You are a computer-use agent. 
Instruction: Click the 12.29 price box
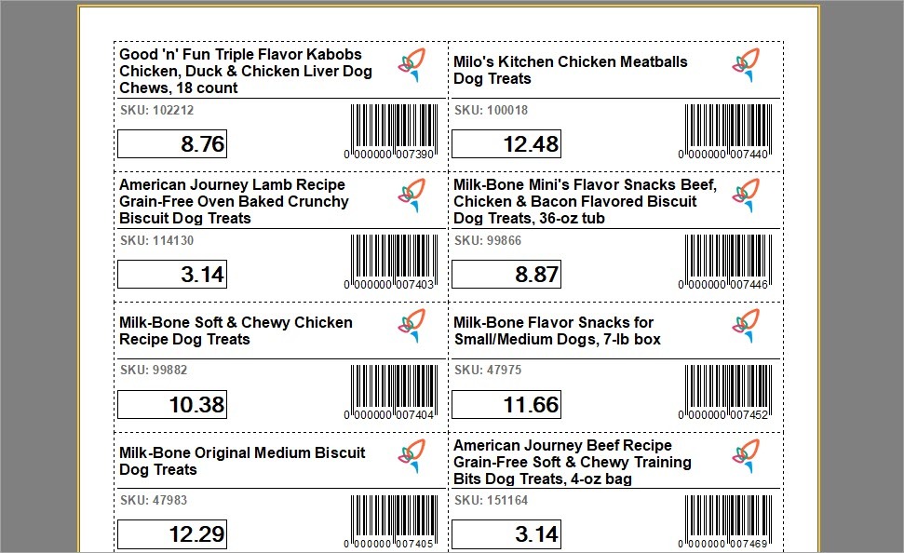[172, 535]
